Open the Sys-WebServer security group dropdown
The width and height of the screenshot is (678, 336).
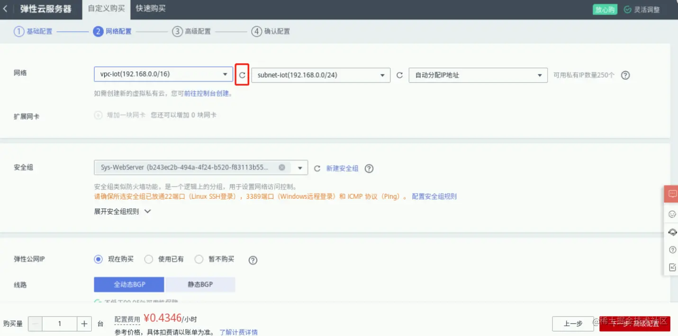300,168
